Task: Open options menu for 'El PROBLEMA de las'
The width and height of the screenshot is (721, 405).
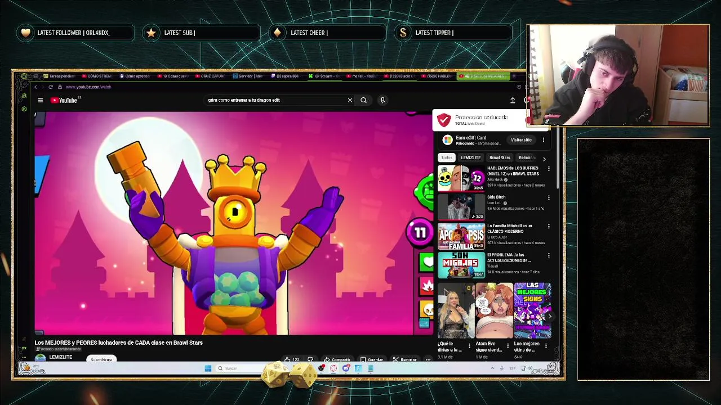Action: (549, 256)
